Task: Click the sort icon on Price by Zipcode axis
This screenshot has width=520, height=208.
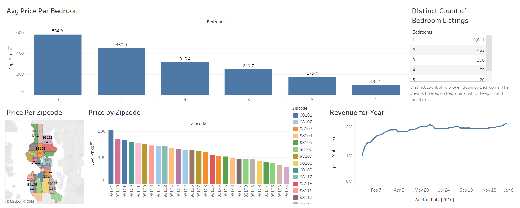Action: 92,143
